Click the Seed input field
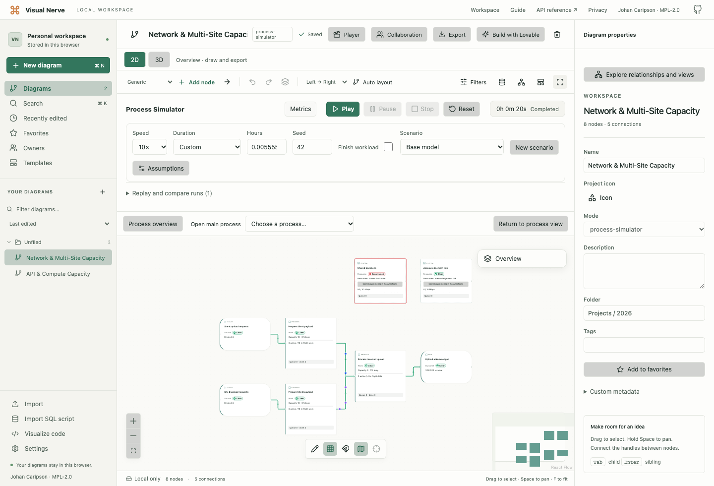The image size is (714, 486). (312, 147)
